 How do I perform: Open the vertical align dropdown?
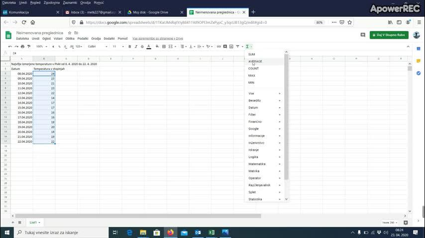point(192,47)
